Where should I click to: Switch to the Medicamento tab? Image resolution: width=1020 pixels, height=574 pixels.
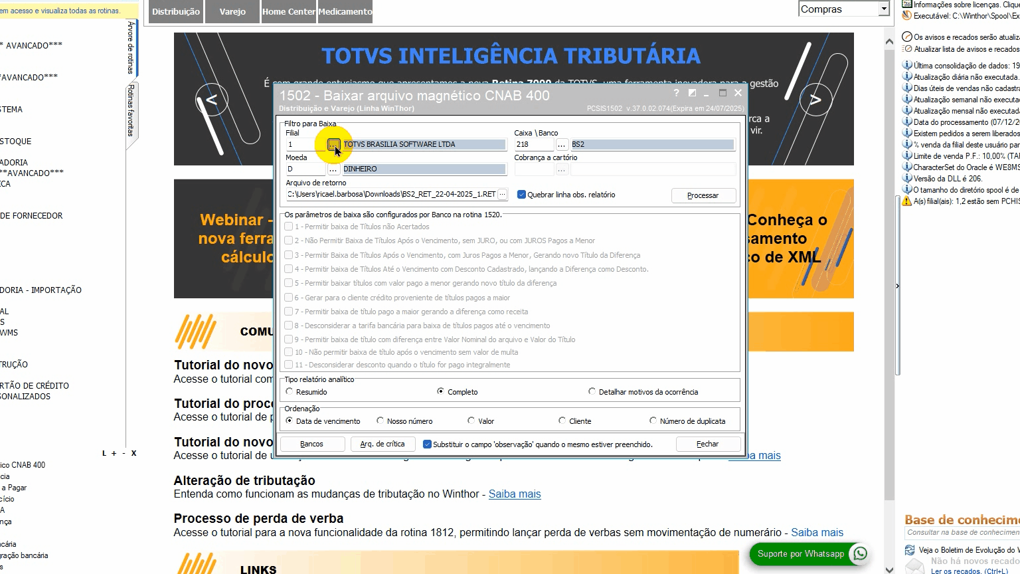[345, 12]
